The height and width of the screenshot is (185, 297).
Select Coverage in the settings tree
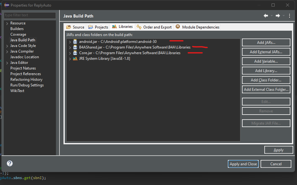18,34
